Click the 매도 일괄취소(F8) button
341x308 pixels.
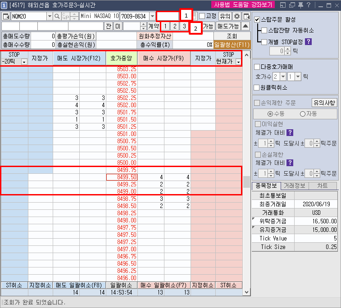pyautogui.click(x=79, y=285)
